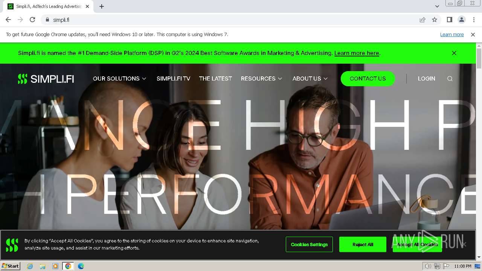The image size is (482, 271).
Task: Expand the Our Solutions menu
Action: 119,79
